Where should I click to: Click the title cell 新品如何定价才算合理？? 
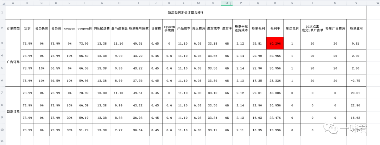tap(186, 12)
